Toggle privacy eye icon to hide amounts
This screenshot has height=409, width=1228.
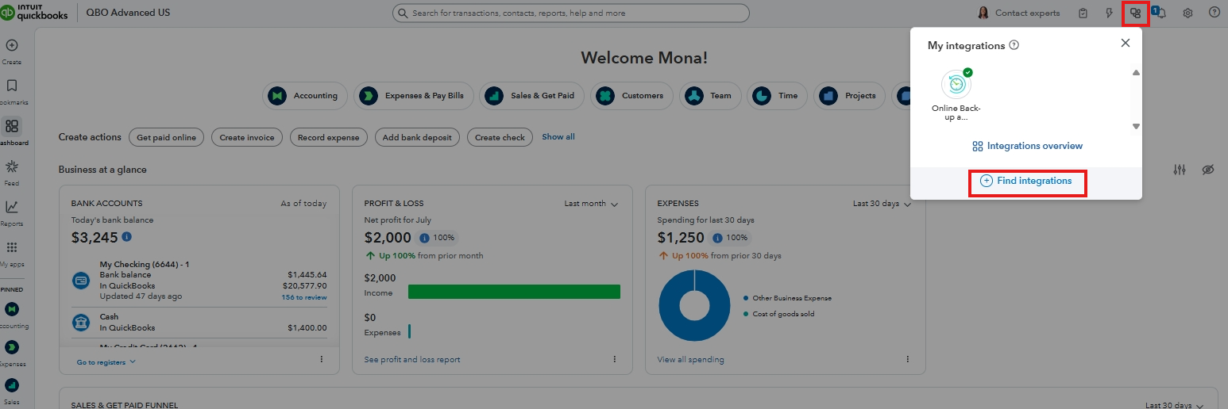tap(1208, 170)
